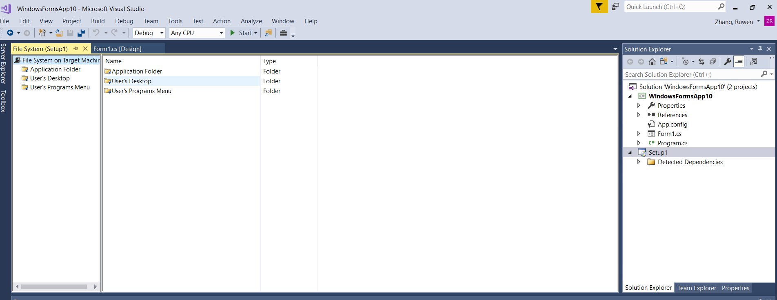This screenshot has width=777, height=300.
Task: Click the notifications flag filter icon
Action: pyautogui.click(x=599, y=7)
